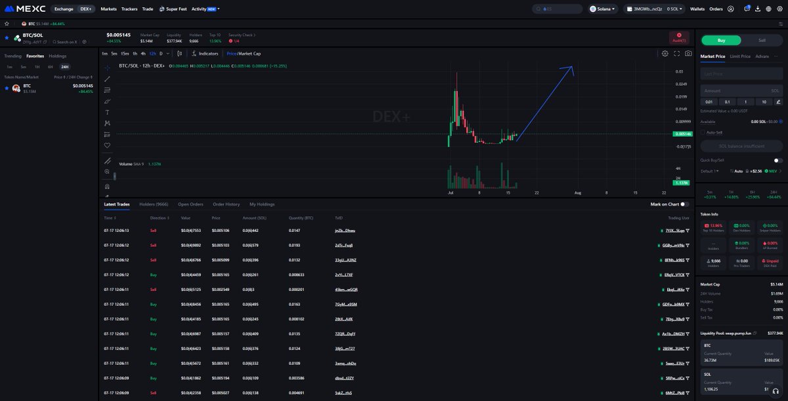Screen dimensions: 788x401
Task: Expand the Activity menu dropdown
Action: (x=206, y=9)
